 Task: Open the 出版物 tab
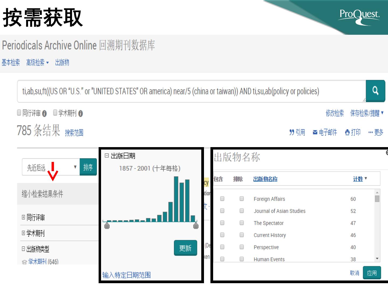coord(62,63)
